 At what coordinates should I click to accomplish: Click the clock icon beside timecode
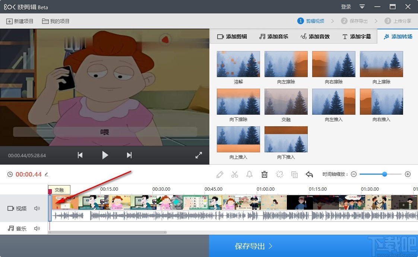pos(10,174)
